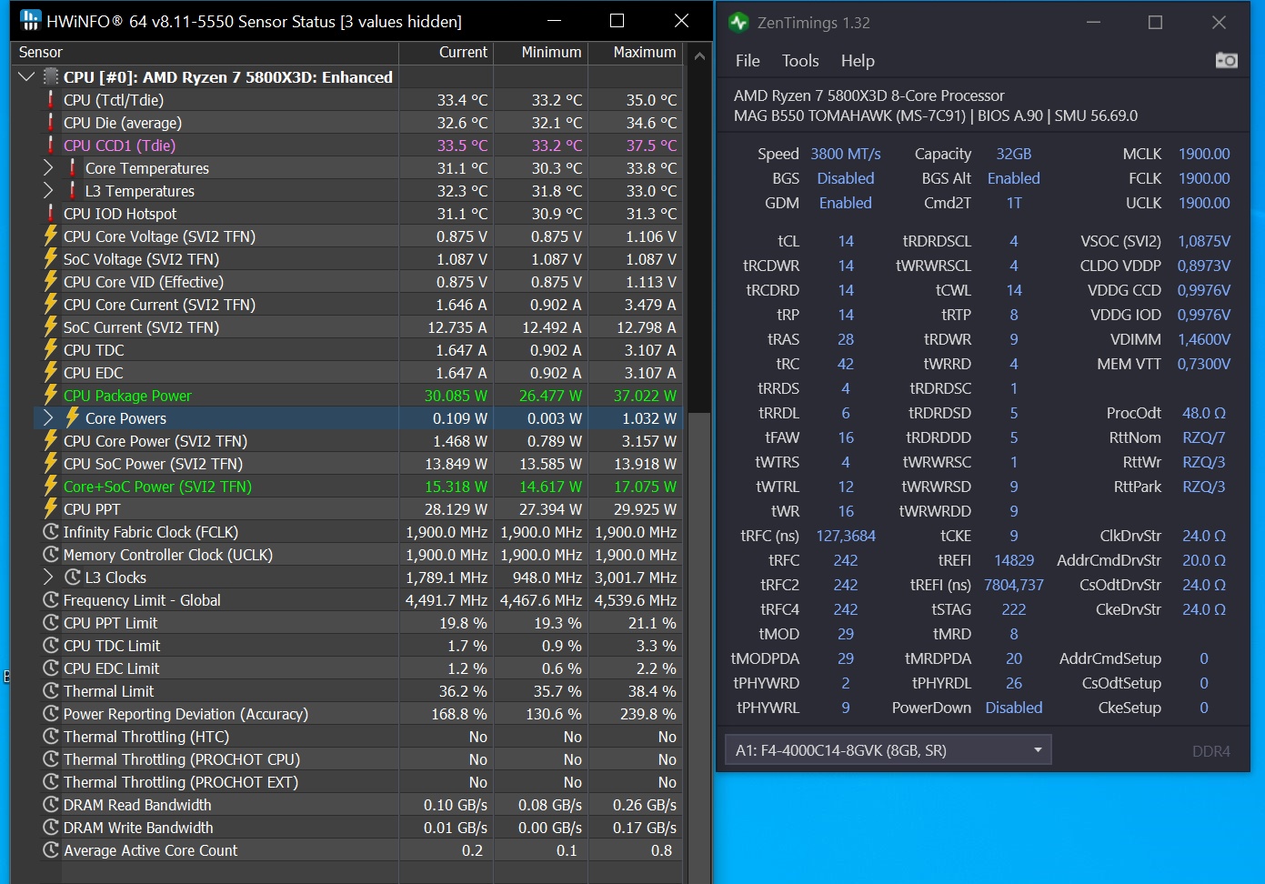Click the tREFI value 14829
1265x884 pixels.
(x=1014, y=560)
